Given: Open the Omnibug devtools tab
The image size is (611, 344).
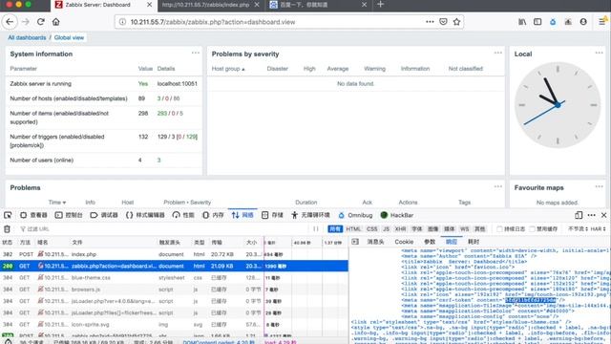Looking at the screenshot, I should click(x=355, y=215).
